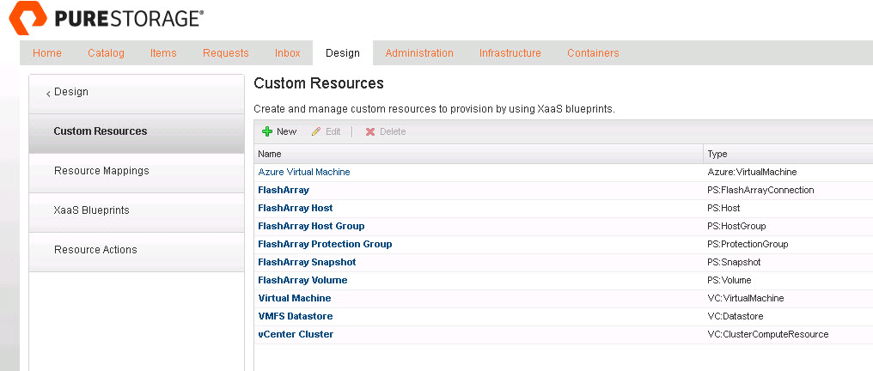Image resolution: width=873 pixels, height=371 pixels.
Task: Click the Pure Storage logo icon
Action: (27, 18)
